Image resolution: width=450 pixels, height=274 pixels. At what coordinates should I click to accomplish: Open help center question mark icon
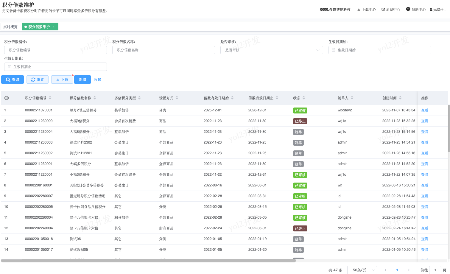pos(408,9)
